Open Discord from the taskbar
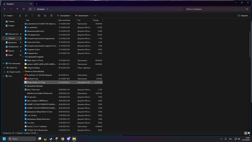The height and width of the screenshot is (142, 252). 69,139
